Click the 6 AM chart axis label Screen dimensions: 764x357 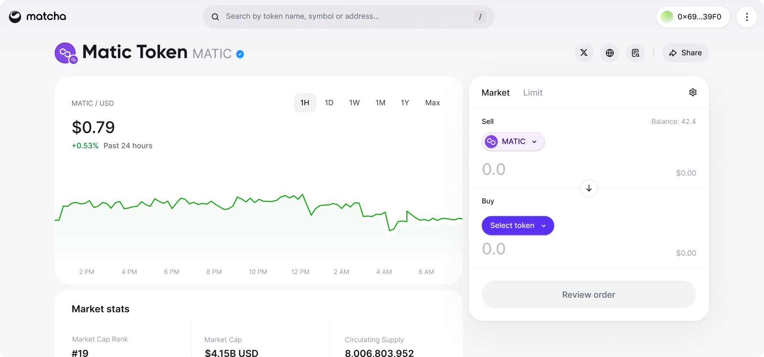(x=426, y=272)
